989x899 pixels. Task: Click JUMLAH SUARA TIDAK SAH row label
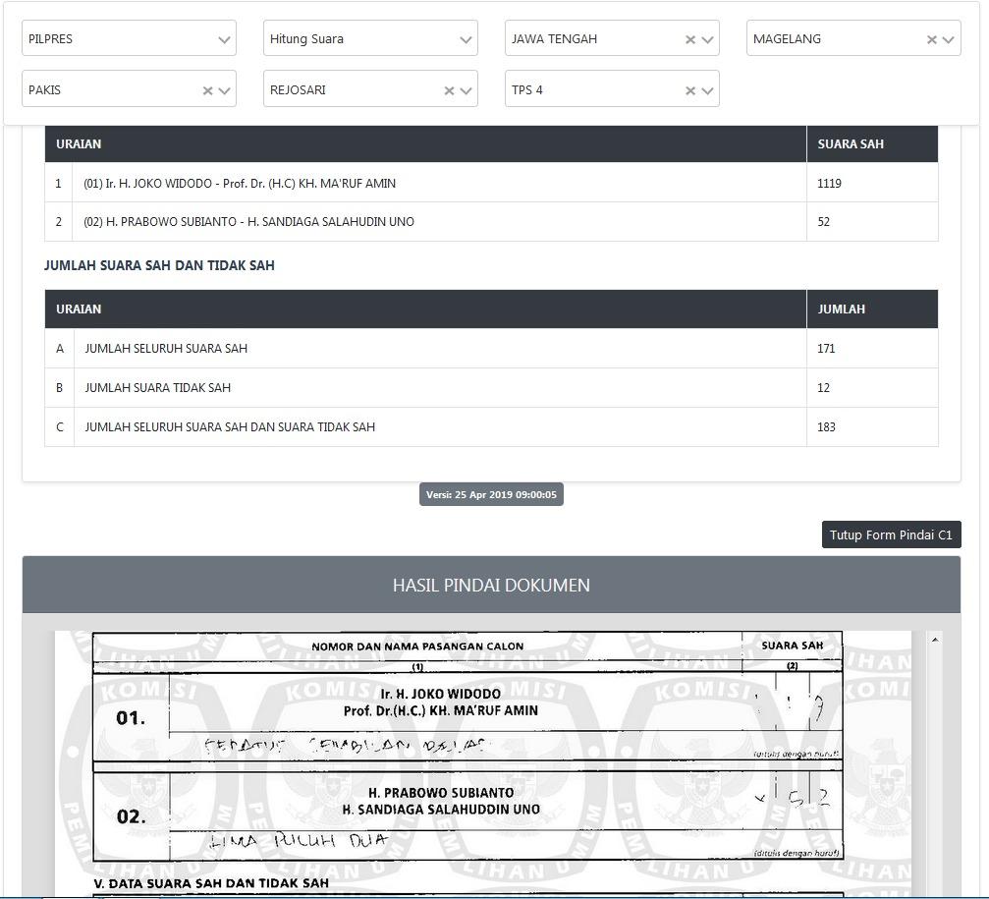(158, 387)
